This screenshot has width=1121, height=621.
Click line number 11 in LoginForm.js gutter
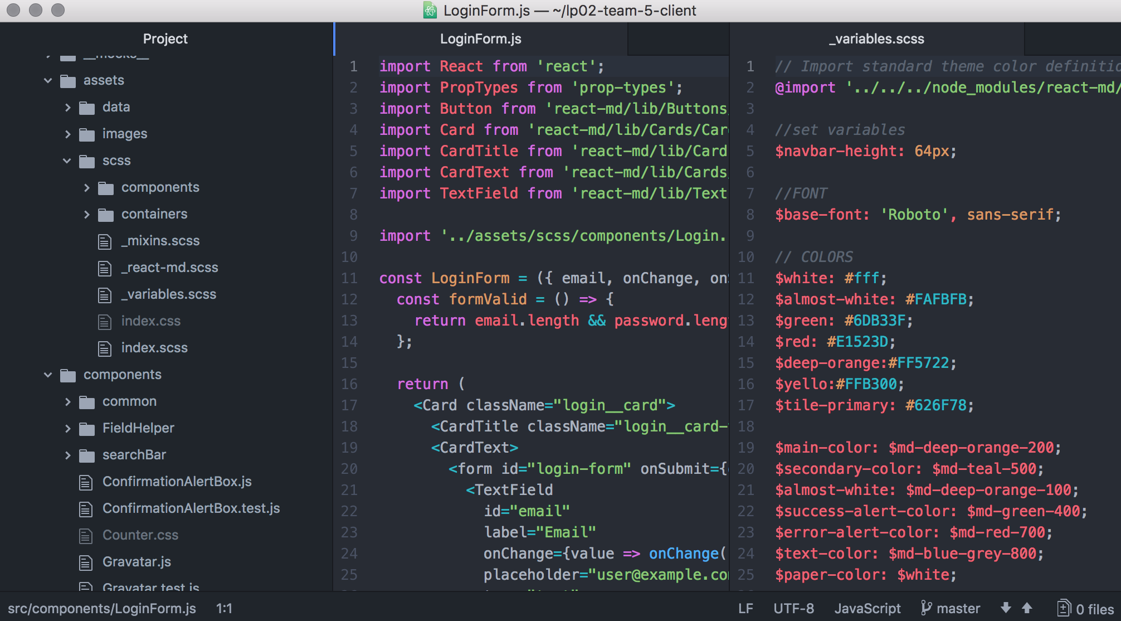[x=349, y=278]
